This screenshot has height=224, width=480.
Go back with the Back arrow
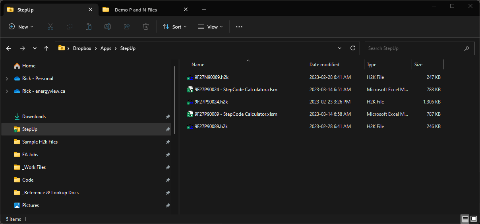pos(9,48)
